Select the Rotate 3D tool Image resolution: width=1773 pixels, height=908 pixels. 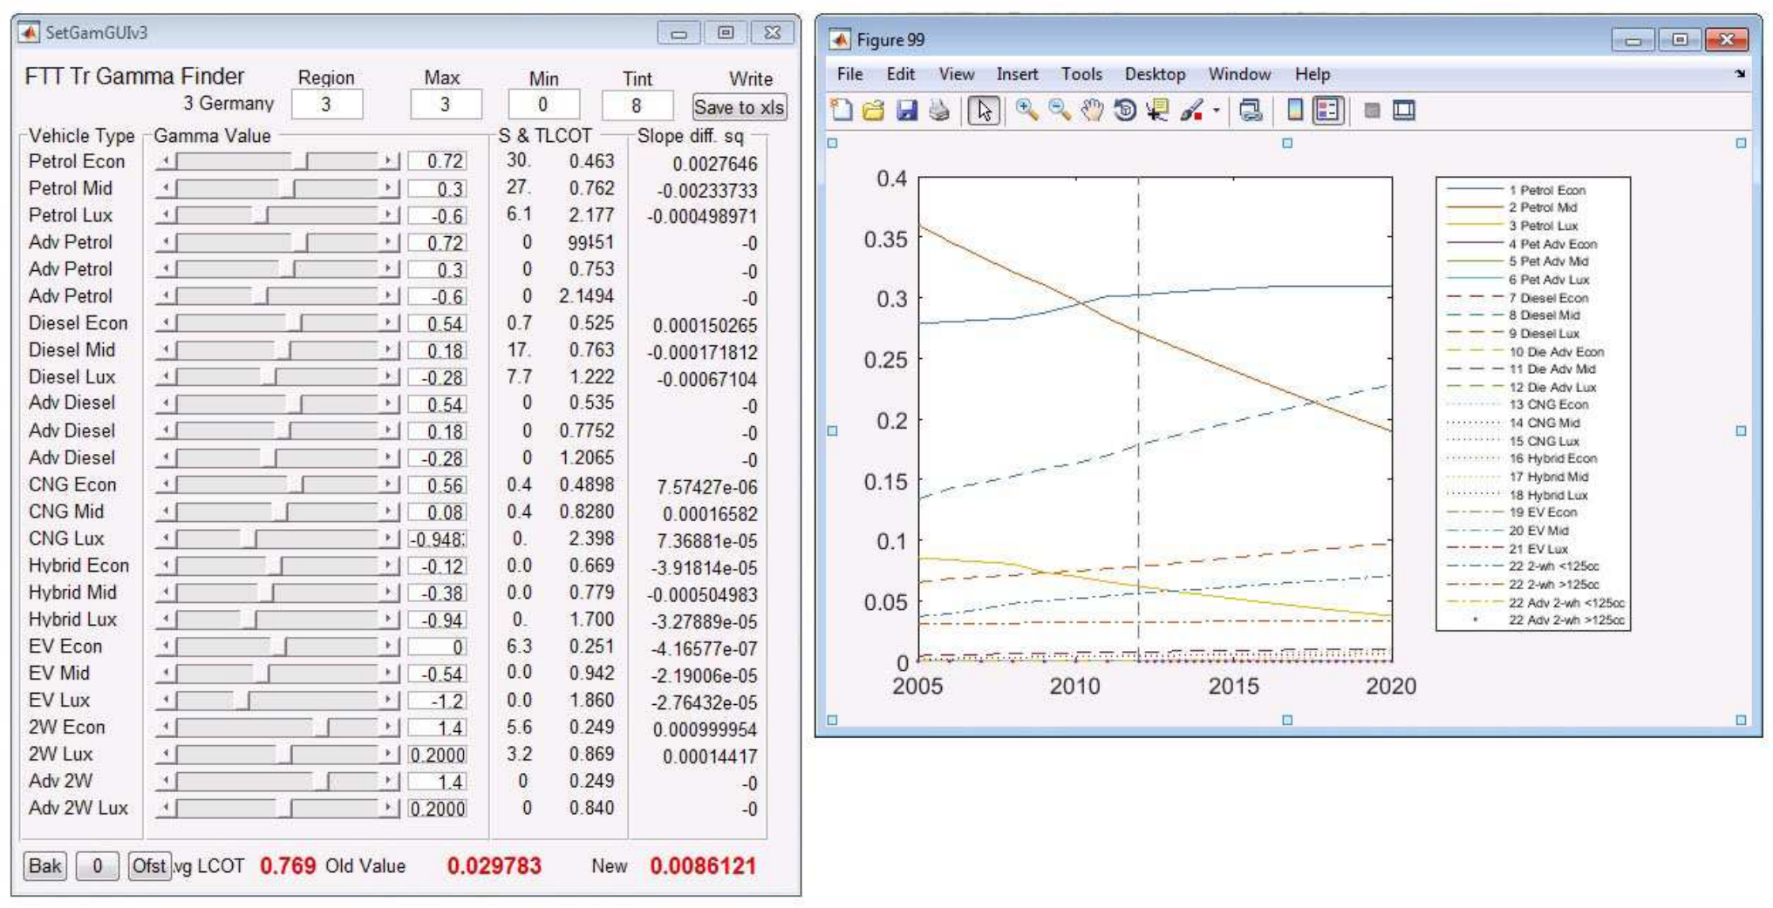click(1125, 110)
